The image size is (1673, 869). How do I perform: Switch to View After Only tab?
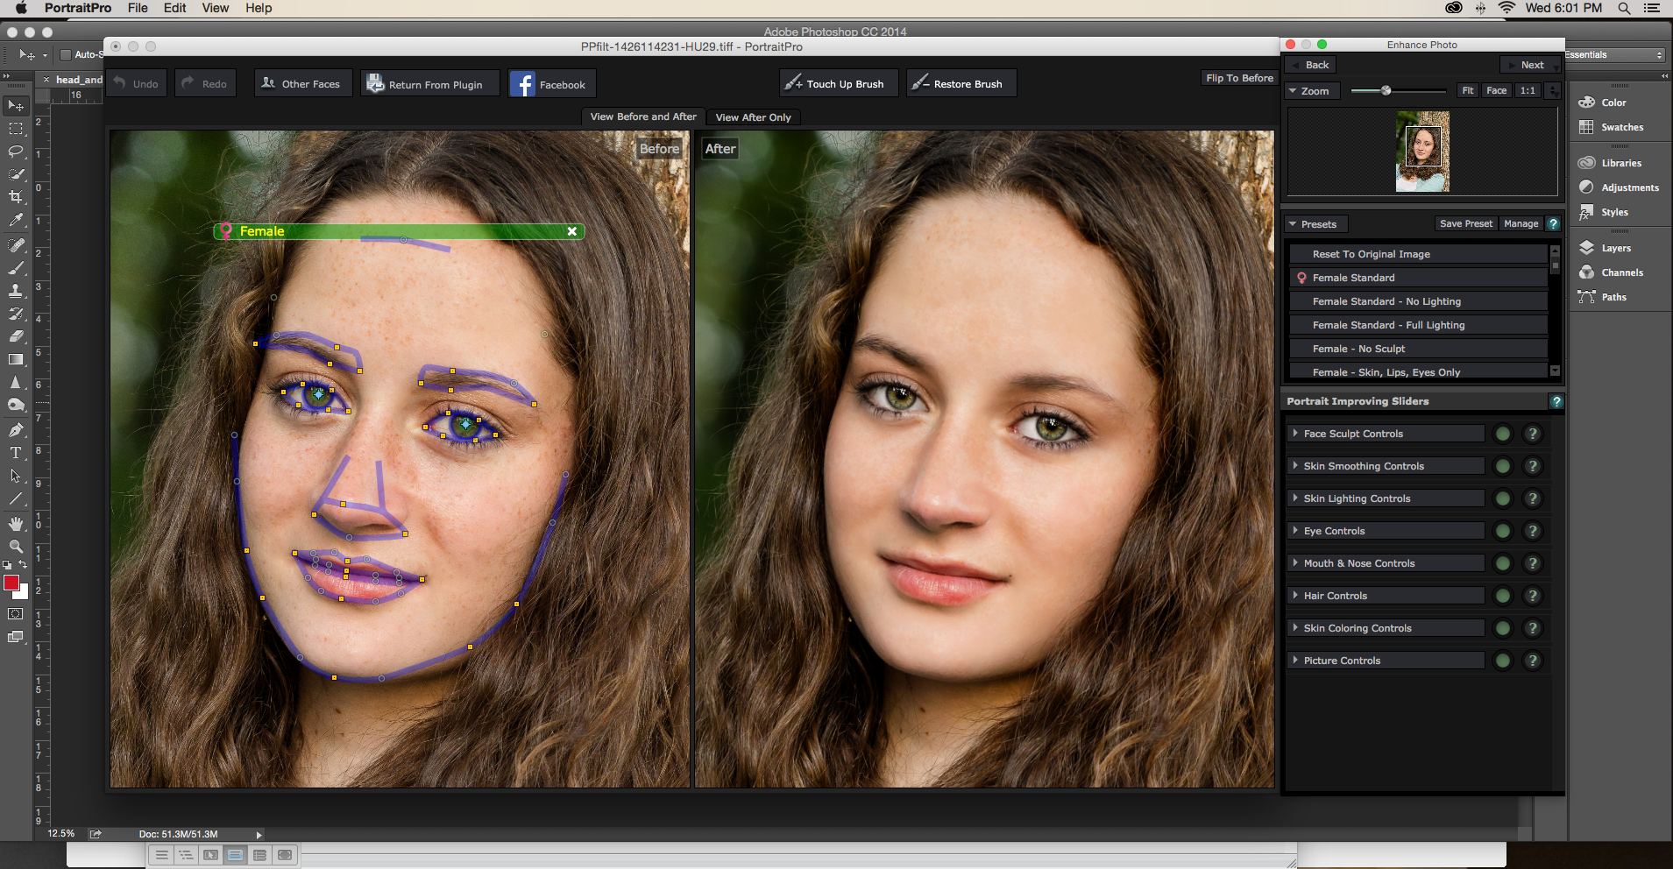pyautogui.click(x=753, y=117)
